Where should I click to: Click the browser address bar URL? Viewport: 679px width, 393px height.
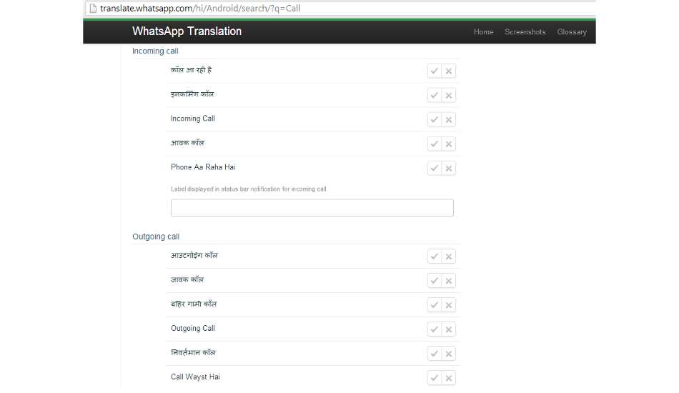click(x=200, y=9)
